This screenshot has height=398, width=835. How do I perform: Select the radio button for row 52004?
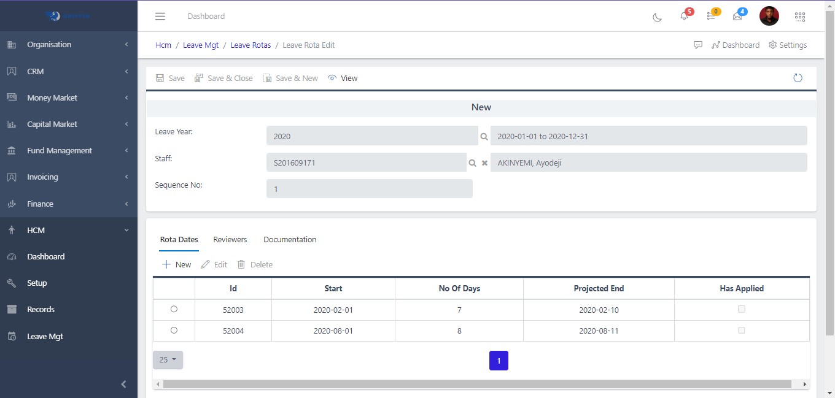tap(174, 330)
